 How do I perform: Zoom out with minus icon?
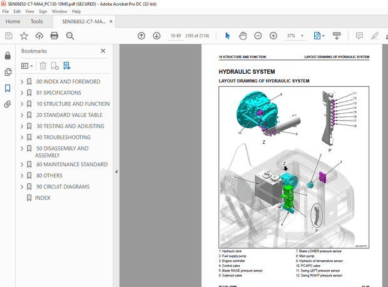(258, 36)
